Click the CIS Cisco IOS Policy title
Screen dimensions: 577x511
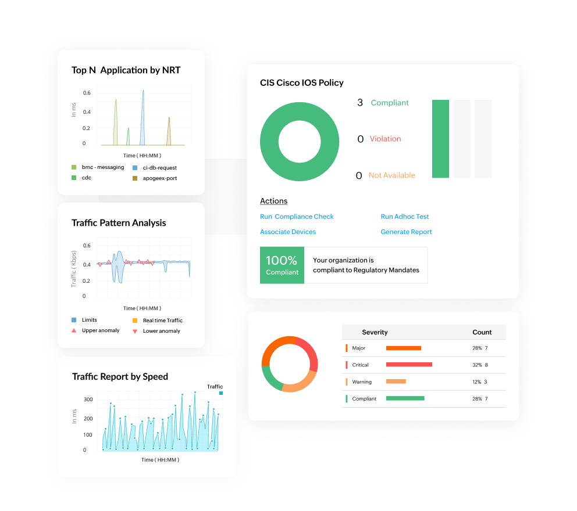[302, 82]
